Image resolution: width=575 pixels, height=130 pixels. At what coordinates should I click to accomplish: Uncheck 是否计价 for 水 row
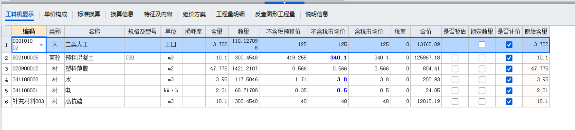(509, 80)
